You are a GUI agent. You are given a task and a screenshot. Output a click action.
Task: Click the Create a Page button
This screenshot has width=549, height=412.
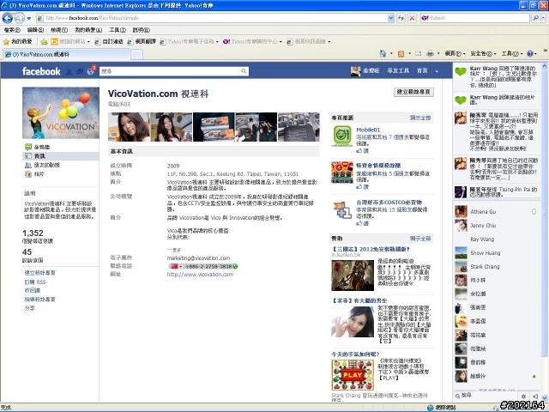click(x=413, y=92)
